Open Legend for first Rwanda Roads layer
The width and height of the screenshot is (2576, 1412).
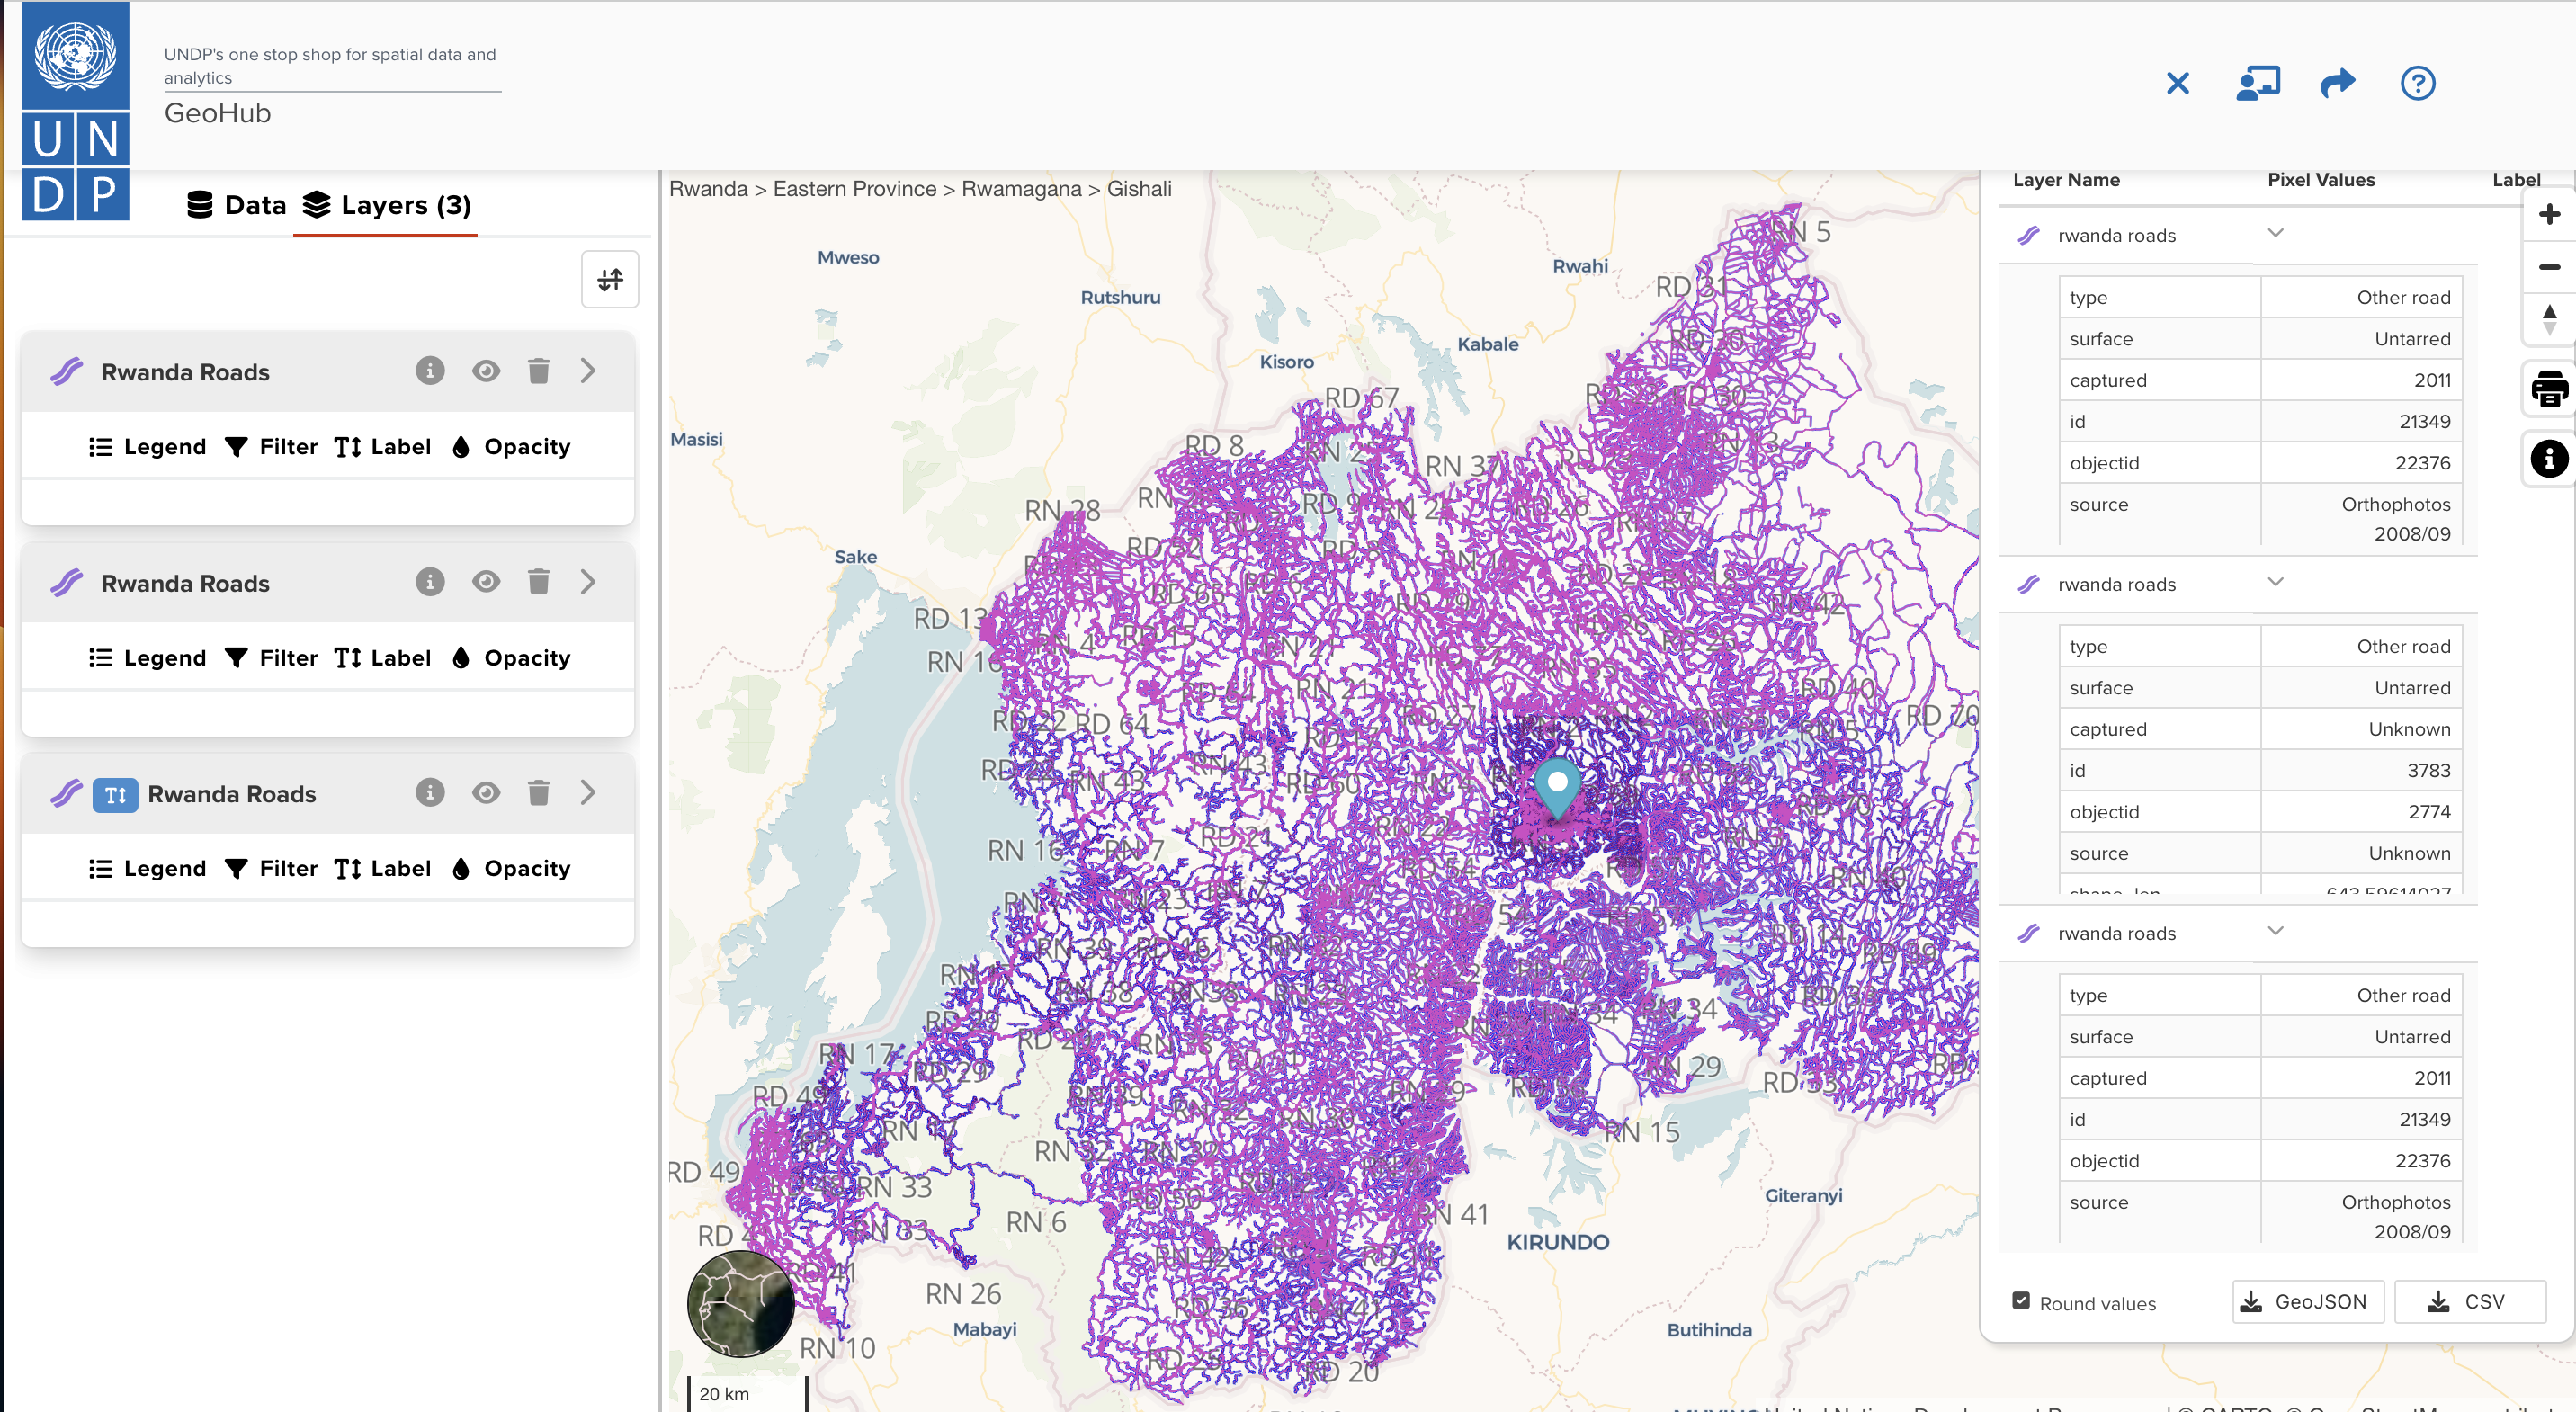[x=147, y=447]
